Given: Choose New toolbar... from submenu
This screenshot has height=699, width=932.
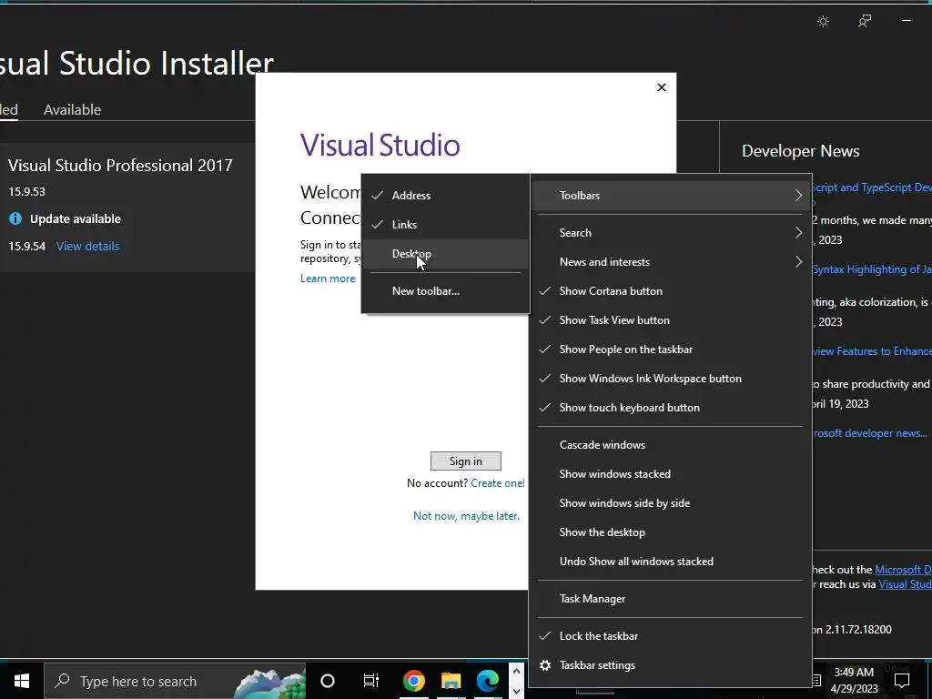Looking at the screenshot, I should coord(444,291).
